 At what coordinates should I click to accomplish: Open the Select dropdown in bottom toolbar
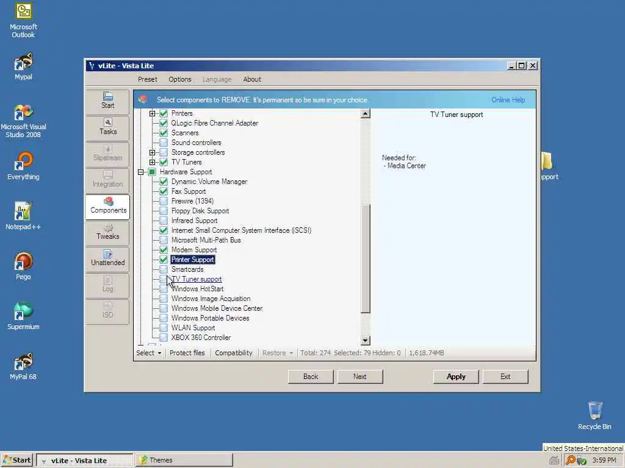tap(149, 353)
